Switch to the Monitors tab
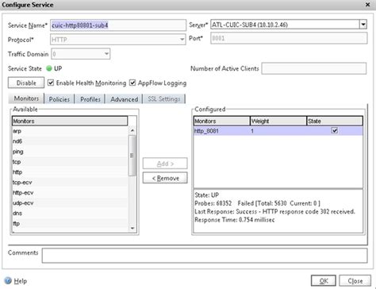The height and width of the screenshot is (289, 376). coord(26,98)
